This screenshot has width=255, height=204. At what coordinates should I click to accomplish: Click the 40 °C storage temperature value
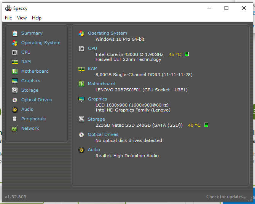[x=194, y=125]
